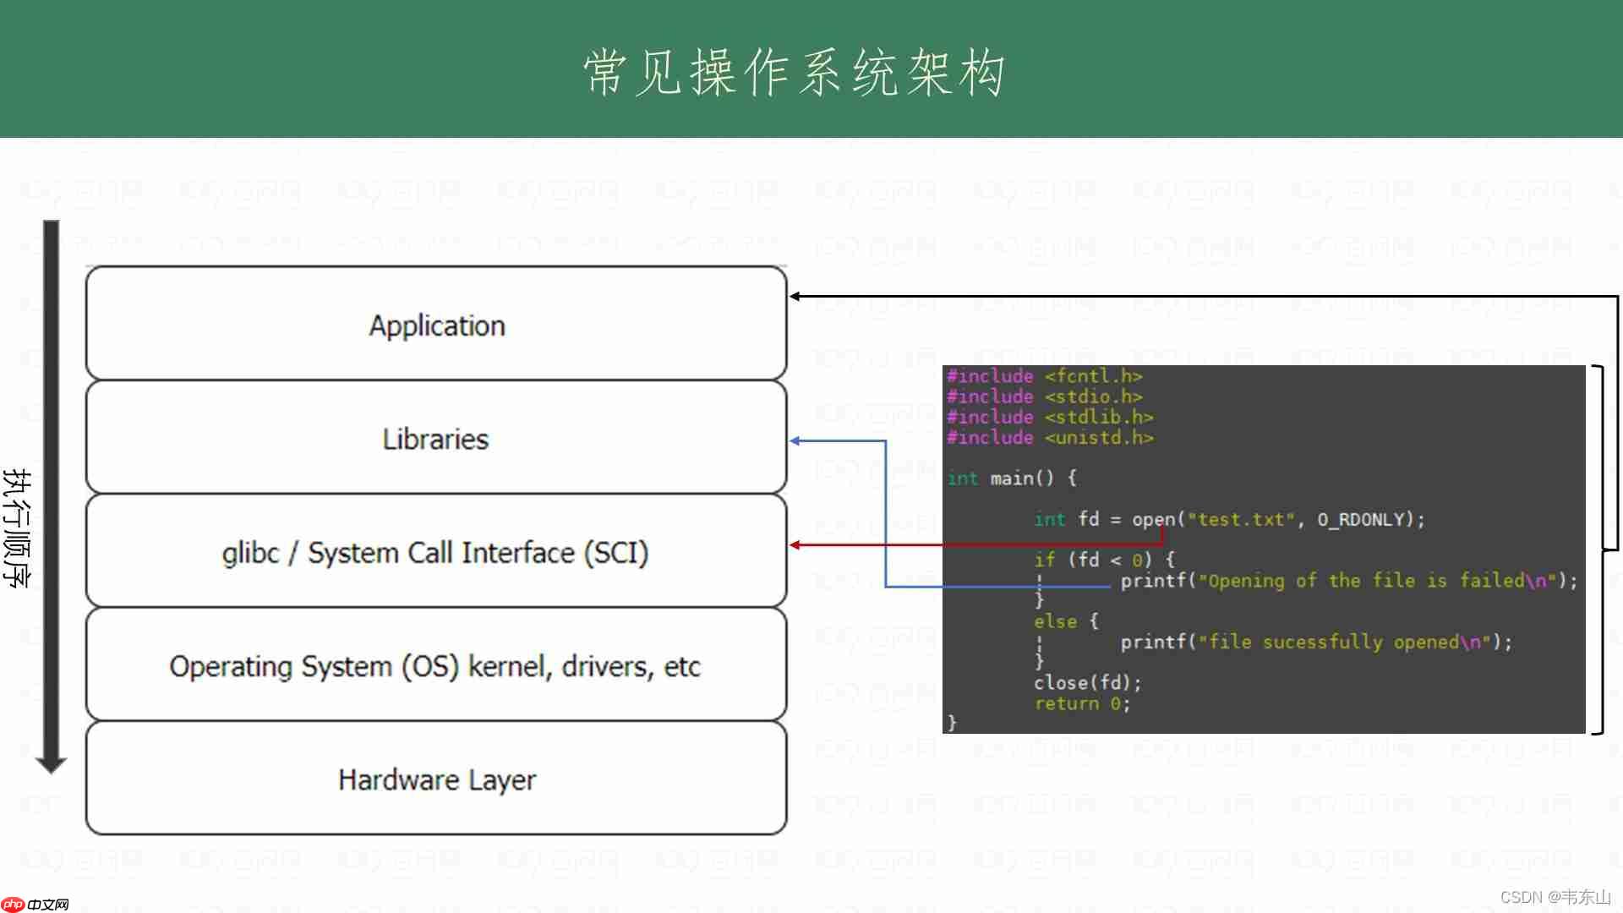This screenshot has height=913, width=1623.
Task: Select the Application box
Action: [x=435, y=324]
